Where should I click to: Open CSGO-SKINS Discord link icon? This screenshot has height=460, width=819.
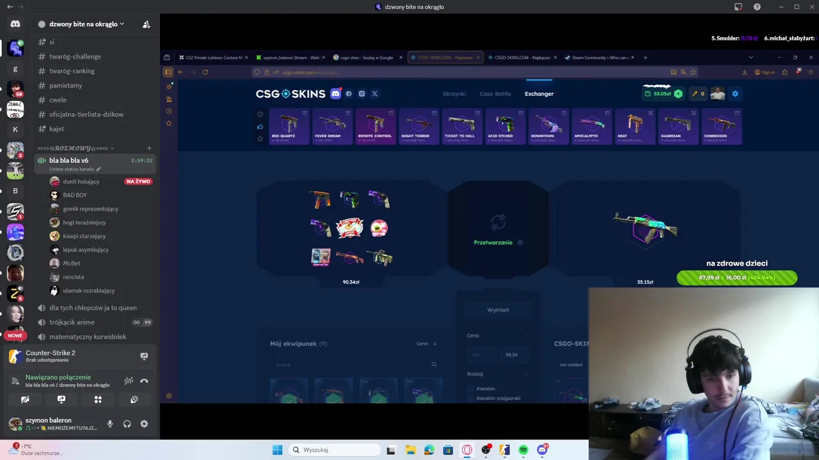[x=335, y=94]
